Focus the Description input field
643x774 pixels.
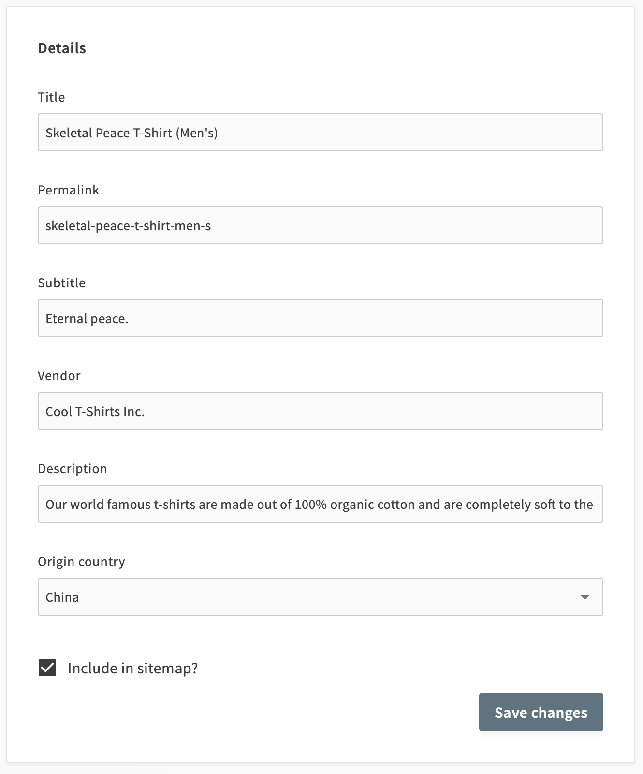point(321,504)
